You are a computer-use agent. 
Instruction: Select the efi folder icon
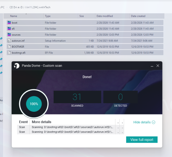(9, 28)
